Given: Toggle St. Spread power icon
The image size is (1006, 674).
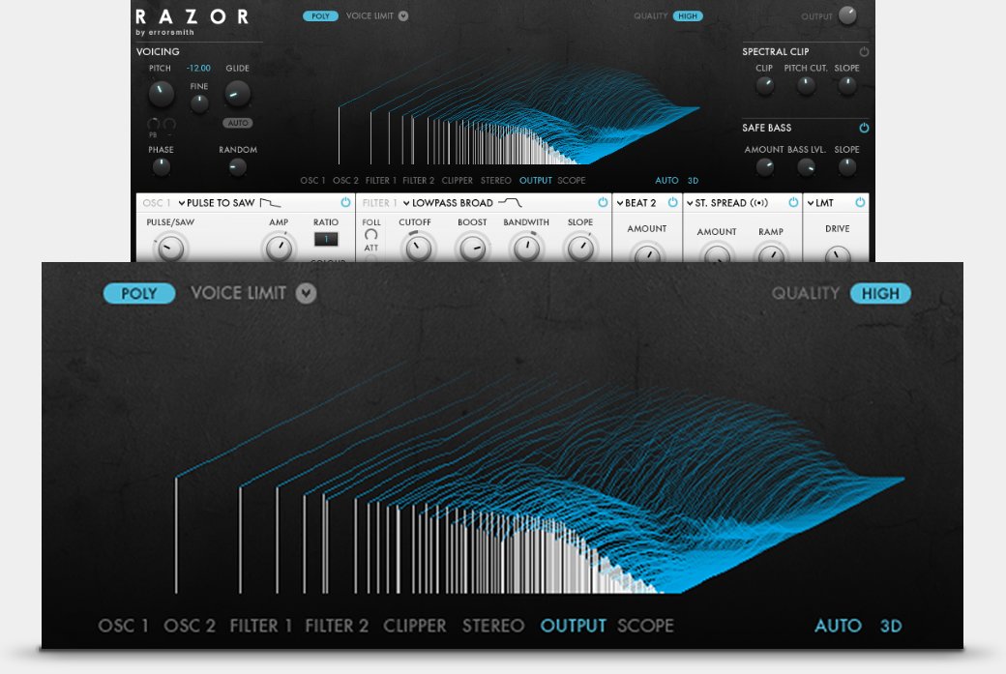Looking at the screenshot, I should click(x=793, y=202).
